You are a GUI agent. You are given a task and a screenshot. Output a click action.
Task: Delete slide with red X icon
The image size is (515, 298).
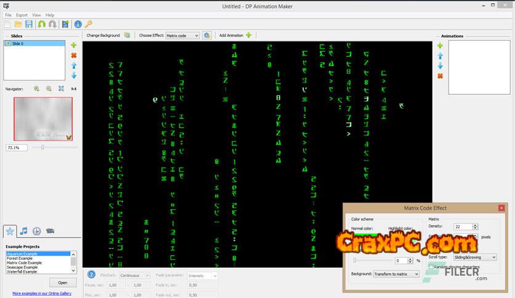pyautogui.click(x=73, y=55)
